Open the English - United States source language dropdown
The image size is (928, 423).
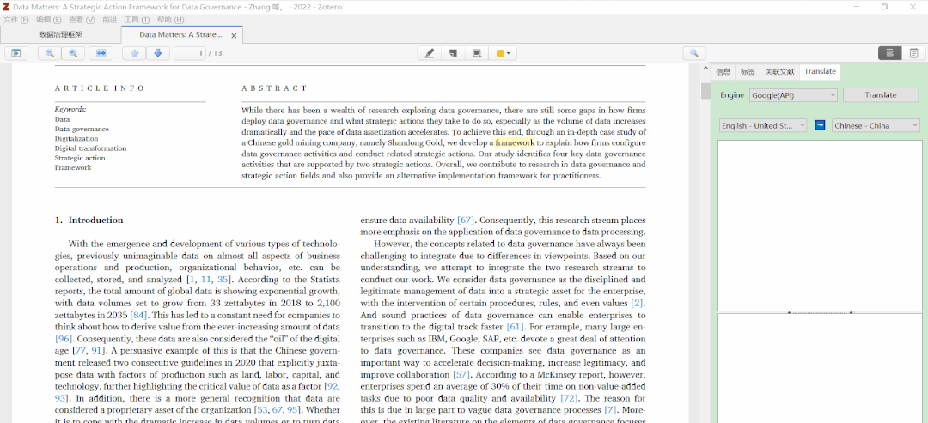click(763, 125)
